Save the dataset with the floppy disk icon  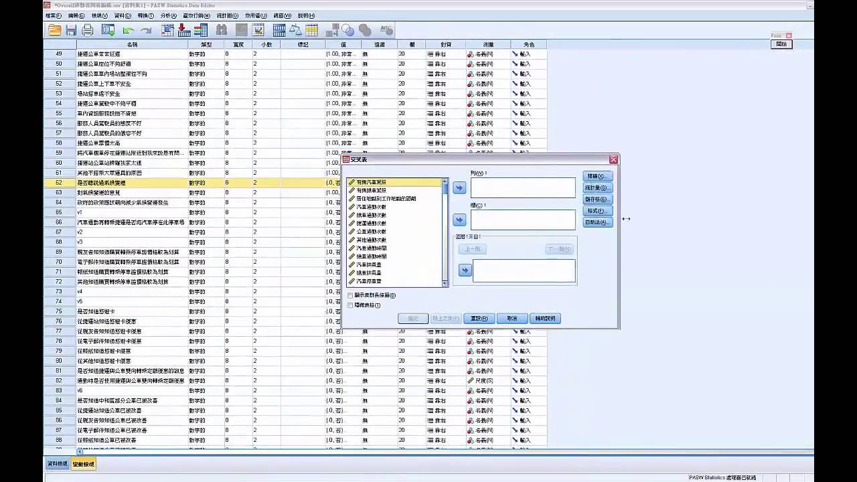pyautogui.click(x=71, y=30)
